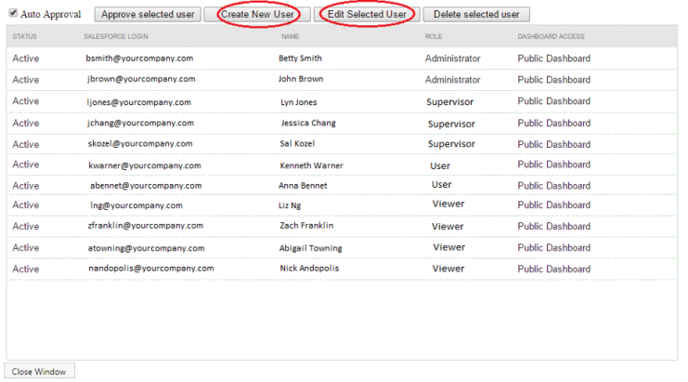The image size is (688, 382).
Task: Toggle the Auto Approval checkbox
Action: pyautogui.click(x=13, y=13)
